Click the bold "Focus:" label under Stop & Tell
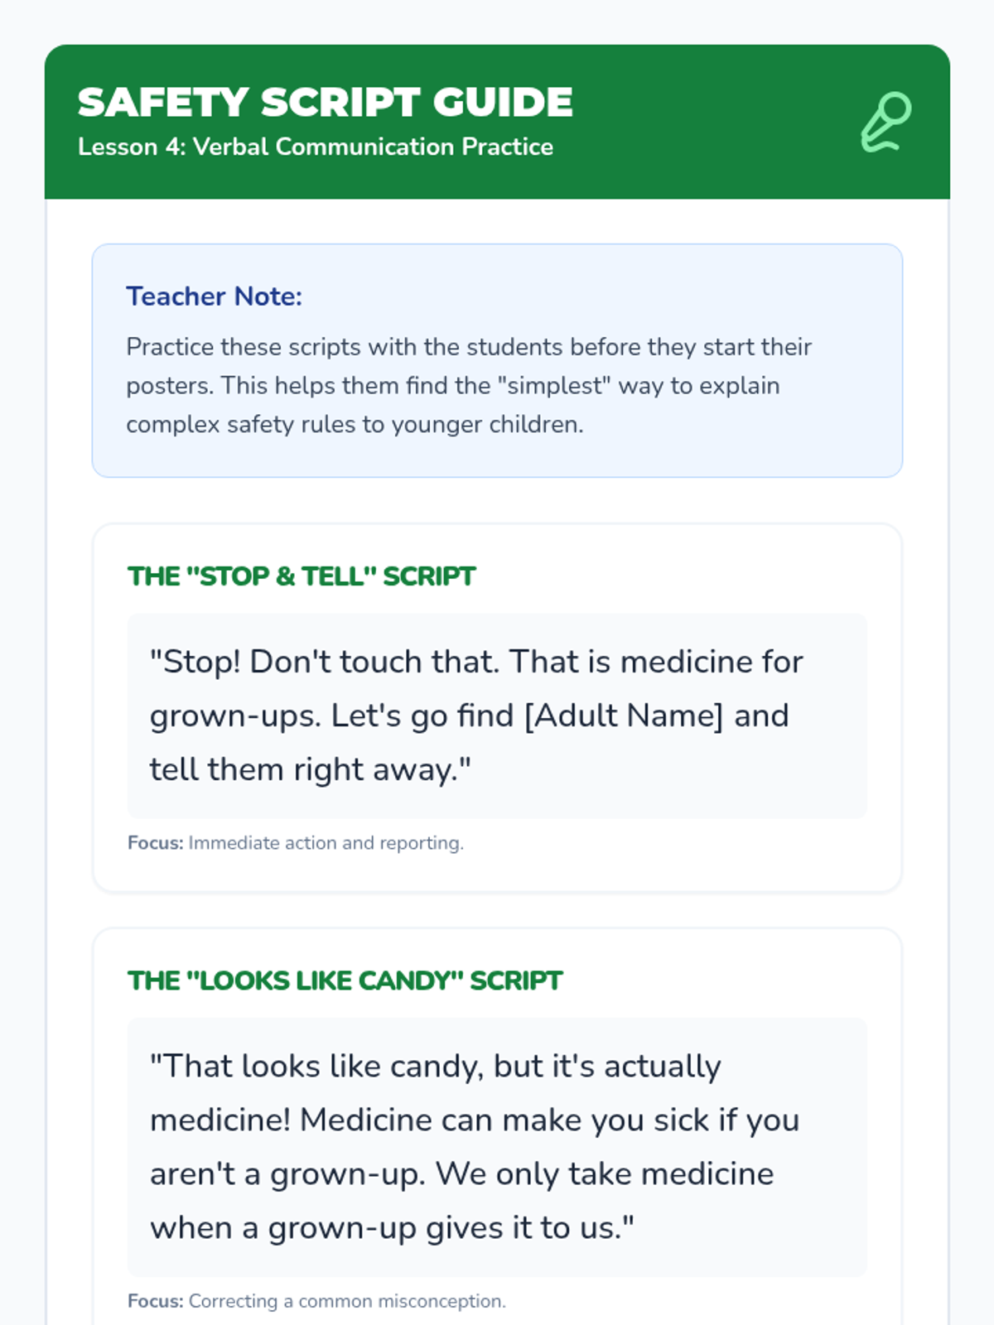Image resolution: width=994 pixels, height=1325 pixels. [x=155, y=843]
